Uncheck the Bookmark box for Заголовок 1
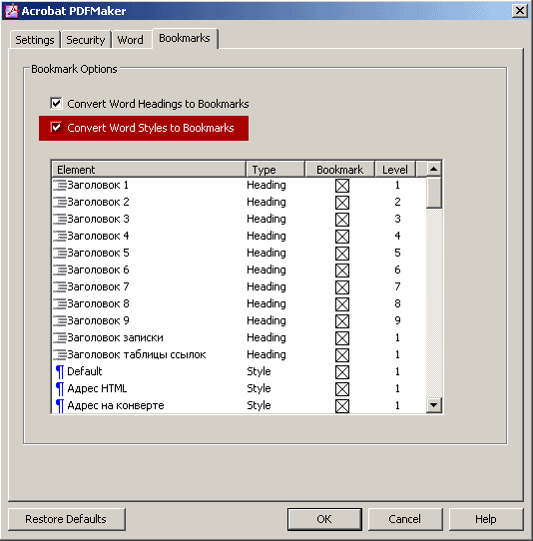The width and height of the screenshot is (533, 541). [342, 186]
